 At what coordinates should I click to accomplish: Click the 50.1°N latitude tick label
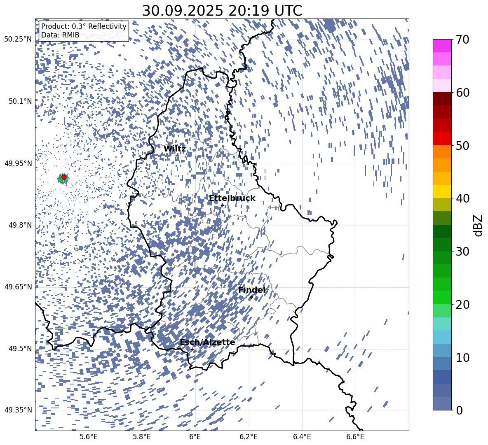(x=20, y=101)
